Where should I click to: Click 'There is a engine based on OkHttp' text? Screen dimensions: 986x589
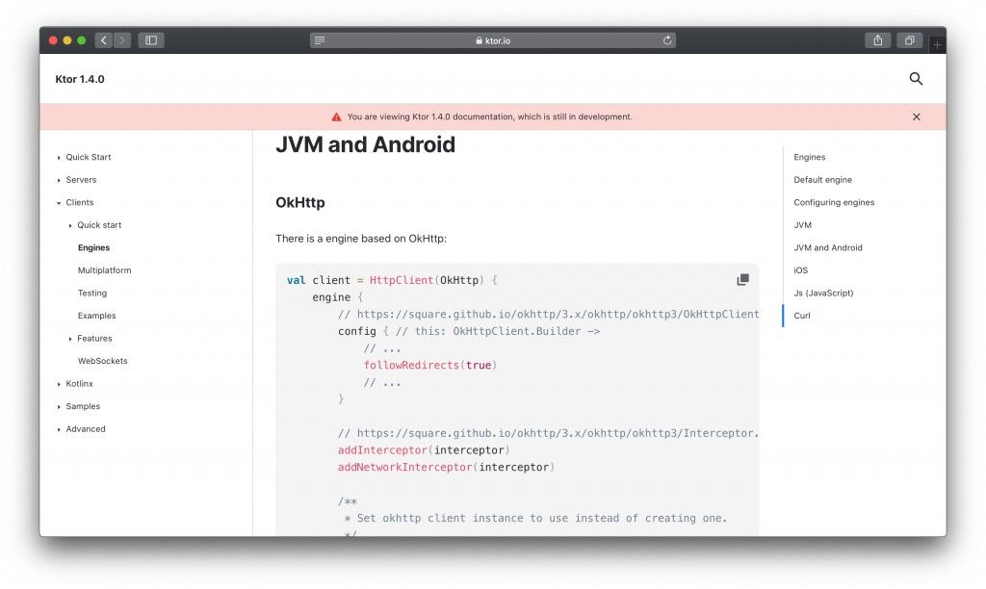coord(361,239)
